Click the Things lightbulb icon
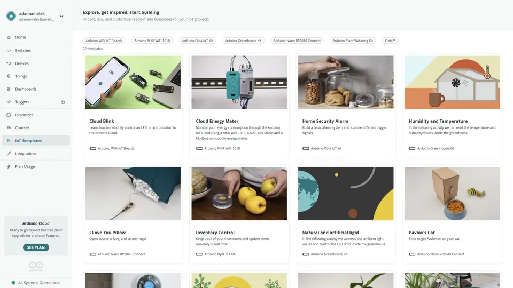The width and height of the screenshot is (513, 288). (9, 76)
